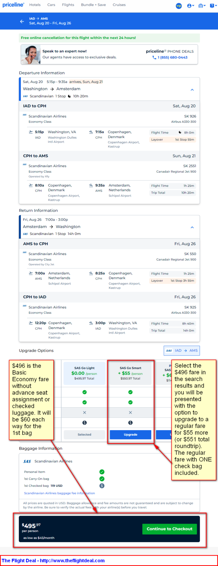The width and height of the screenshot is (218, 566).
Task: Click 'arrives, Sun, Aug 21' text
Action: 86,82
